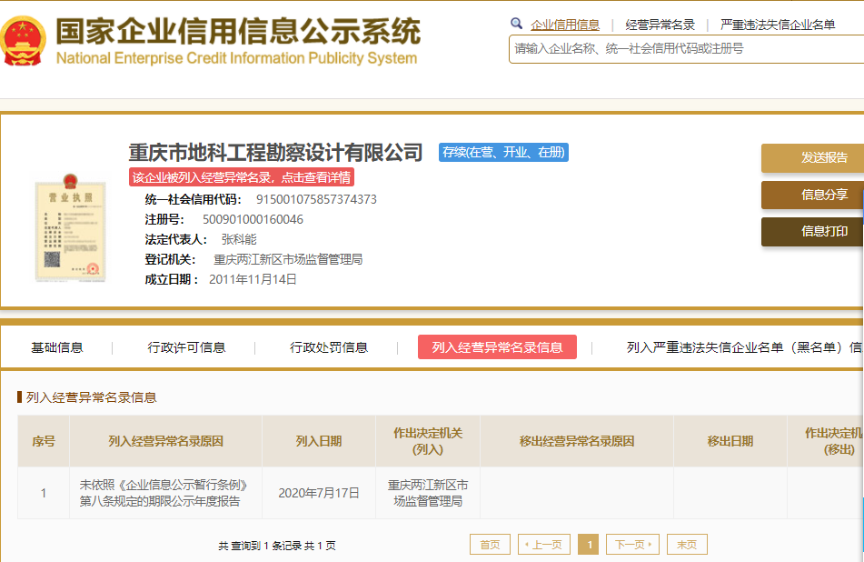Click 下一页 next page button
The height and width of the screenshot is (562, 864).
[x=632, y=545]
